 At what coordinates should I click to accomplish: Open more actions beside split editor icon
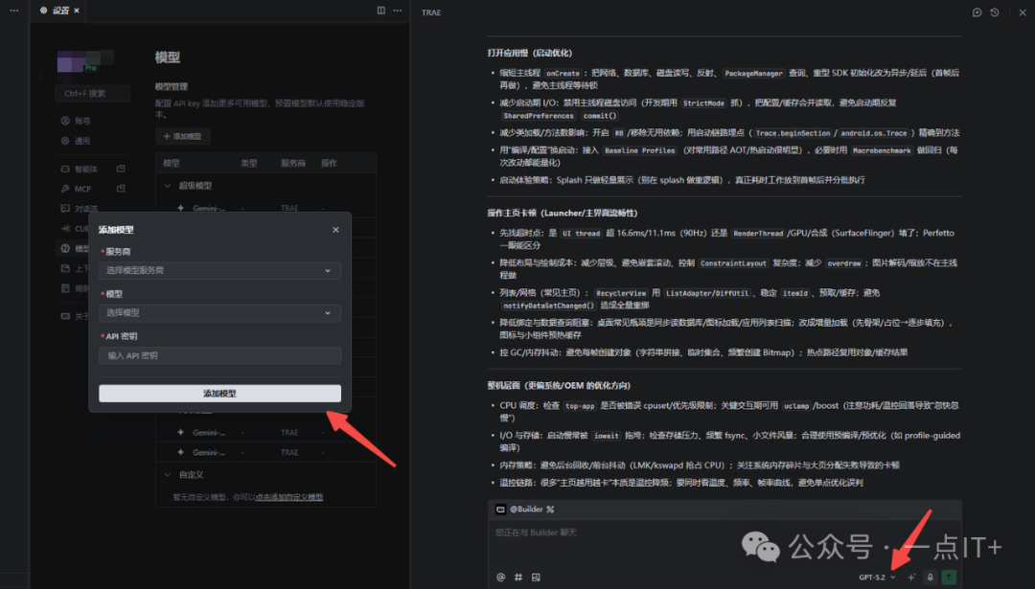pos(398,11)
